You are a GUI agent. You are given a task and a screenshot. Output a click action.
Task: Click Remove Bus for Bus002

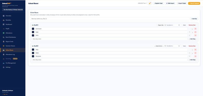192,46
